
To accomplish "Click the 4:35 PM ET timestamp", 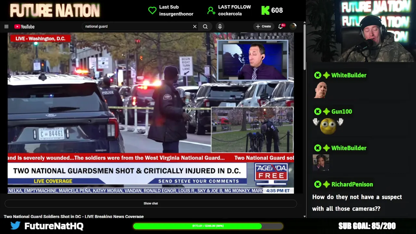I will tap(278, 191).
